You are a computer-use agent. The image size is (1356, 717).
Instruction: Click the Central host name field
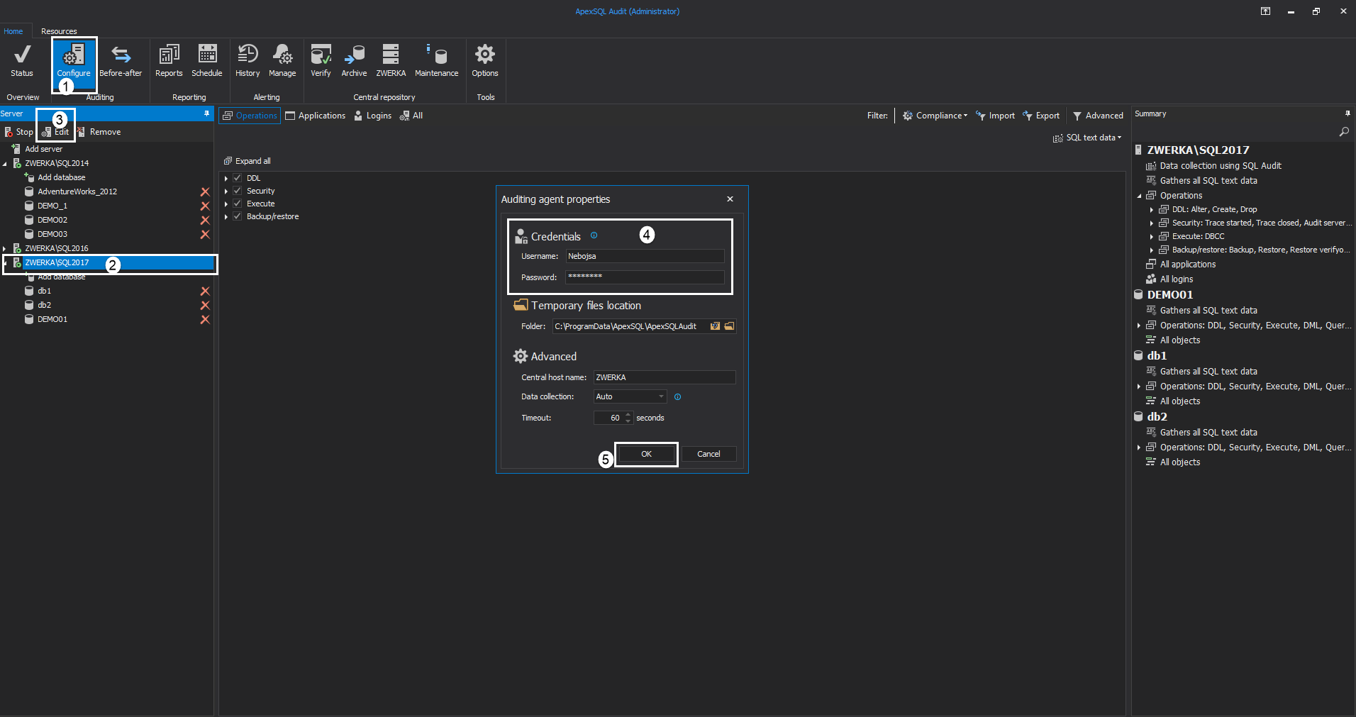664,377
